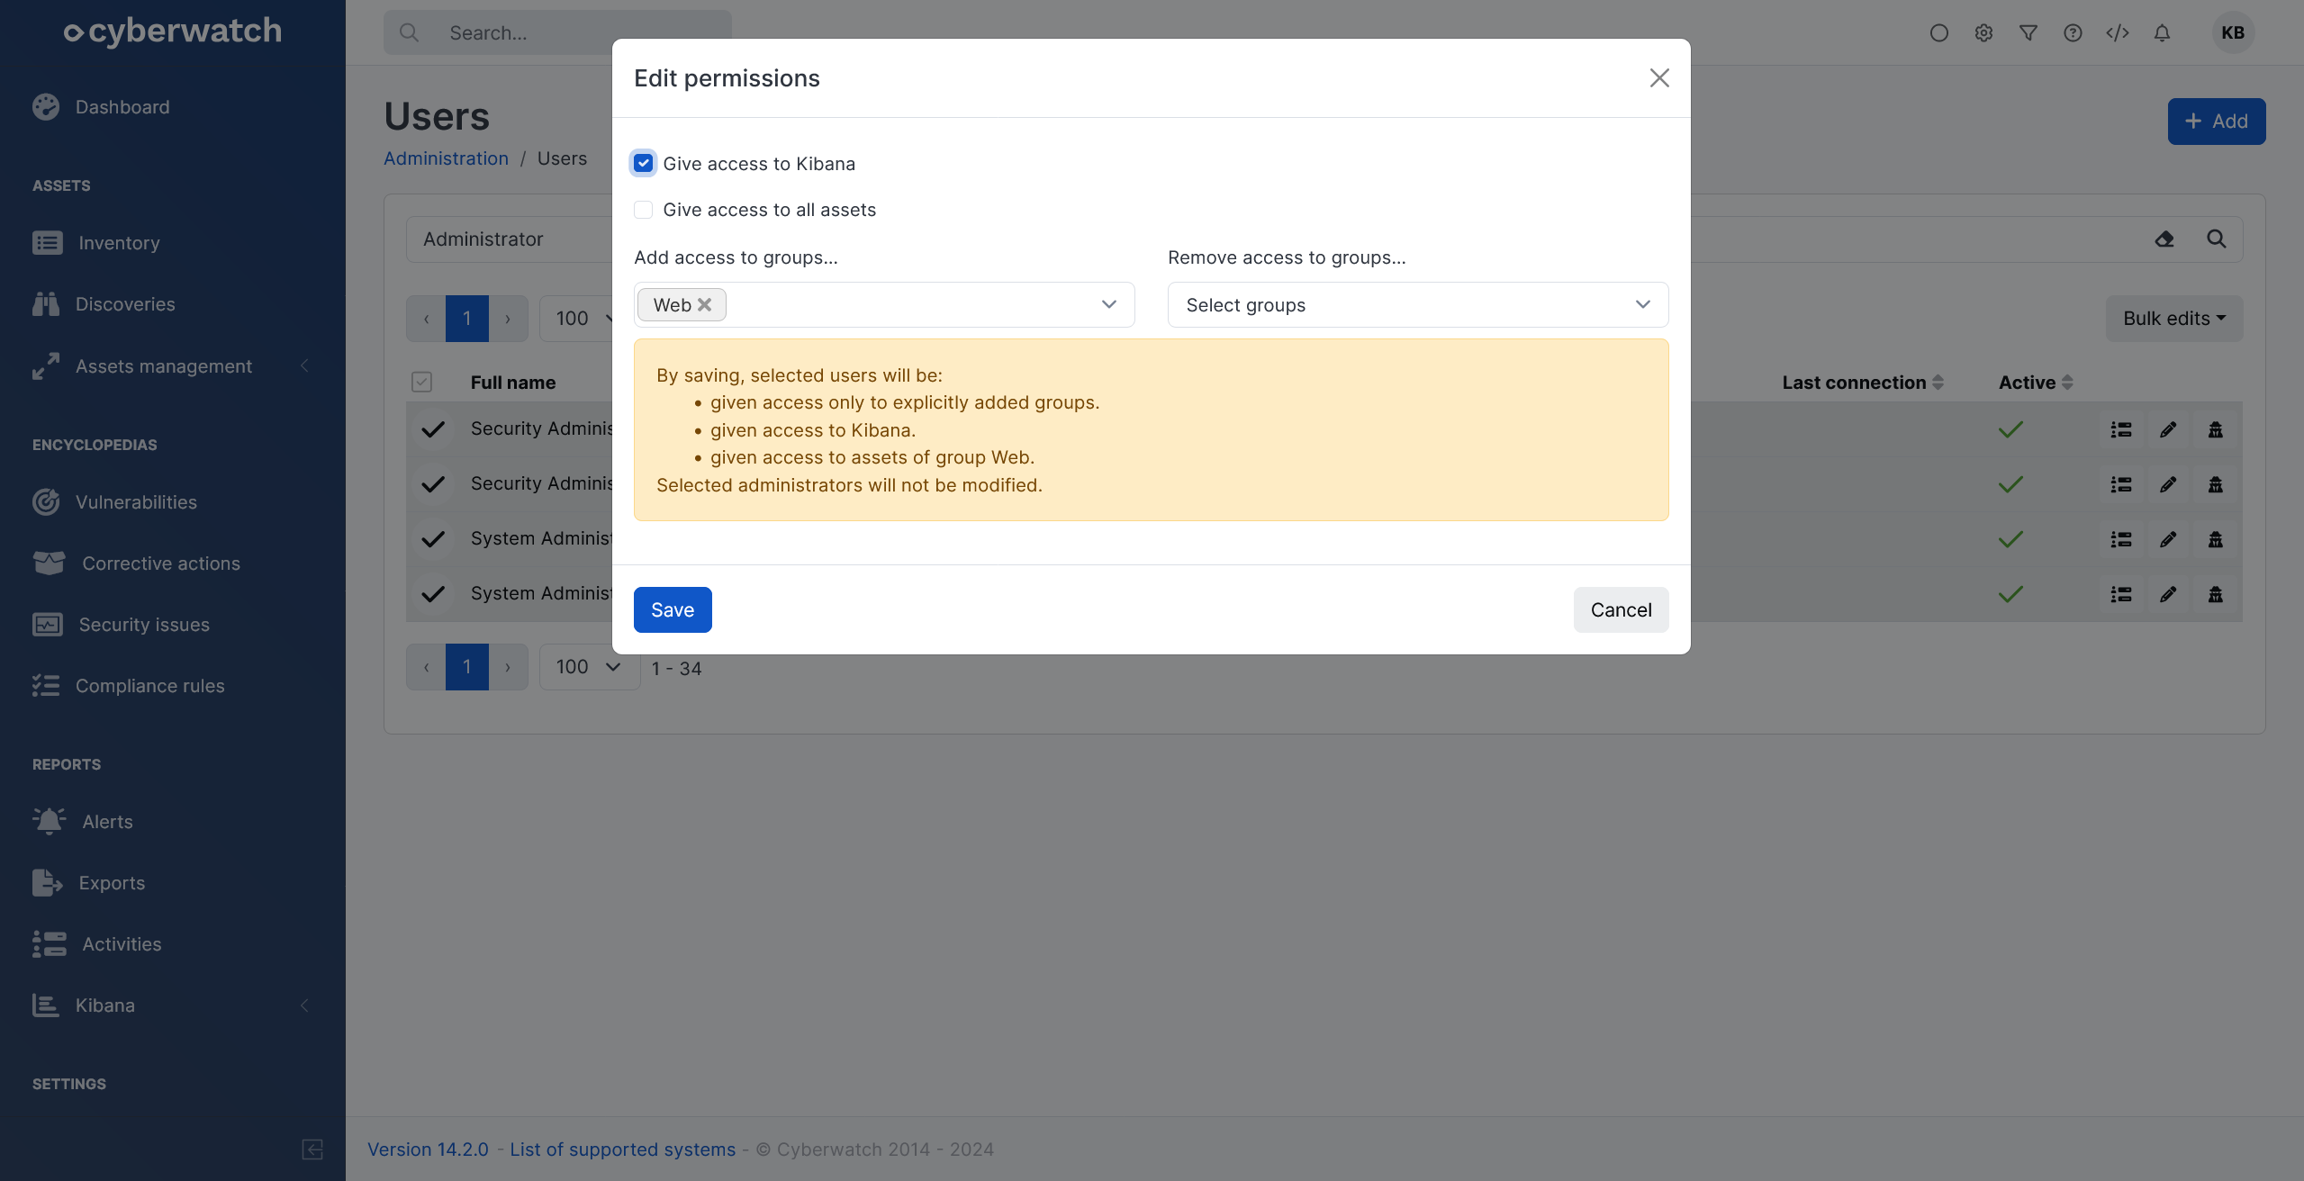The width and height of the screenshot is (2304, 1181).
Task: Click the filter funnel icon in the header
Action: point(2028,33)
